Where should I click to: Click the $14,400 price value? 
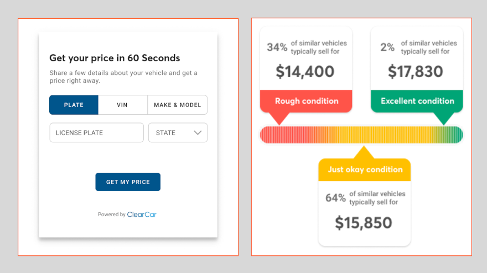pos(305,72)
